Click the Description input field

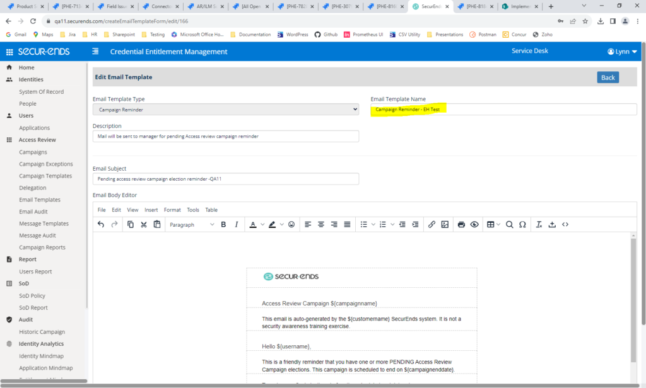[226, 136]
